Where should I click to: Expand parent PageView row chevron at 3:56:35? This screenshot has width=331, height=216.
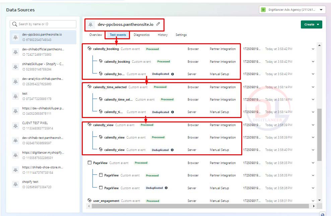coord(313,163)
